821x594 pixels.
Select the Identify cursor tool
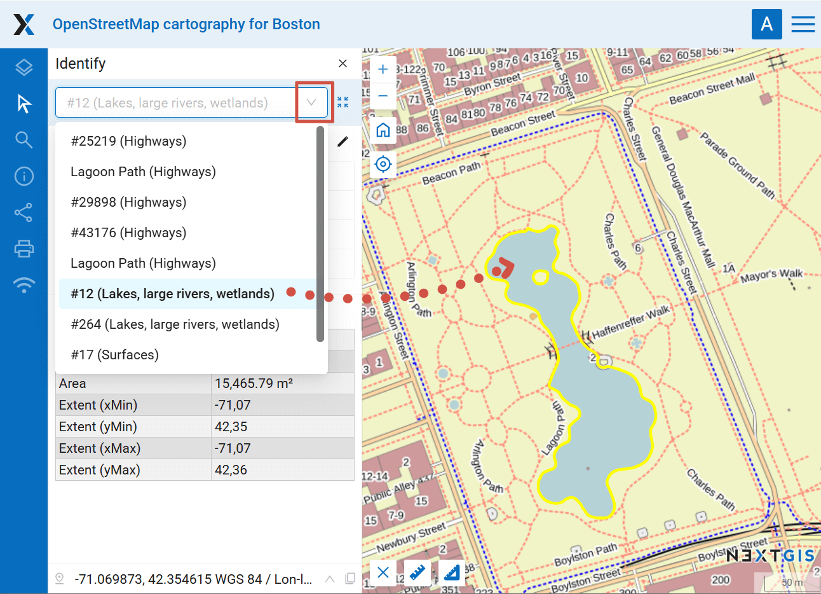click(x=24, y=103)
